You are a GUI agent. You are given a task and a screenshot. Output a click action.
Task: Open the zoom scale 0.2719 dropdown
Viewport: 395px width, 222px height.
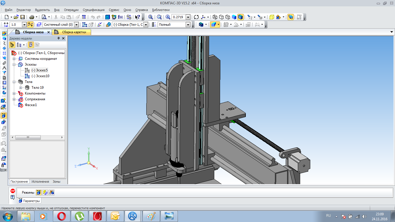click(x=188, y=17)
